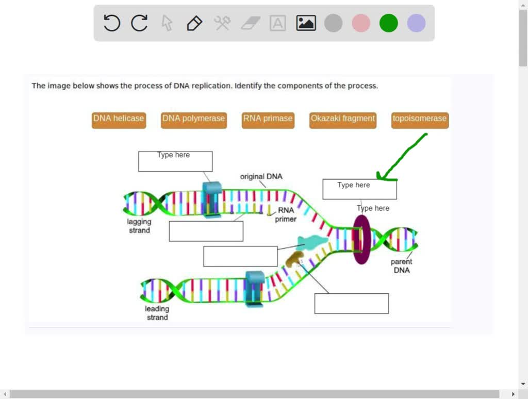Screen dimensions: 528x399
Task: Click the topoisomerase answer tile
Action: tap(419, 120)
